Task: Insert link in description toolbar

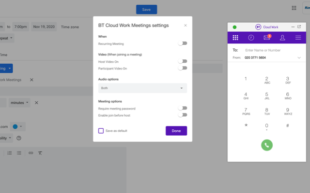Action: 31,153
